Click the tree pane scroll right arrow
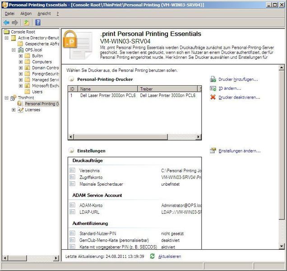Image resolution: width=287 pixels, height=271 pixels. [56, 258]
